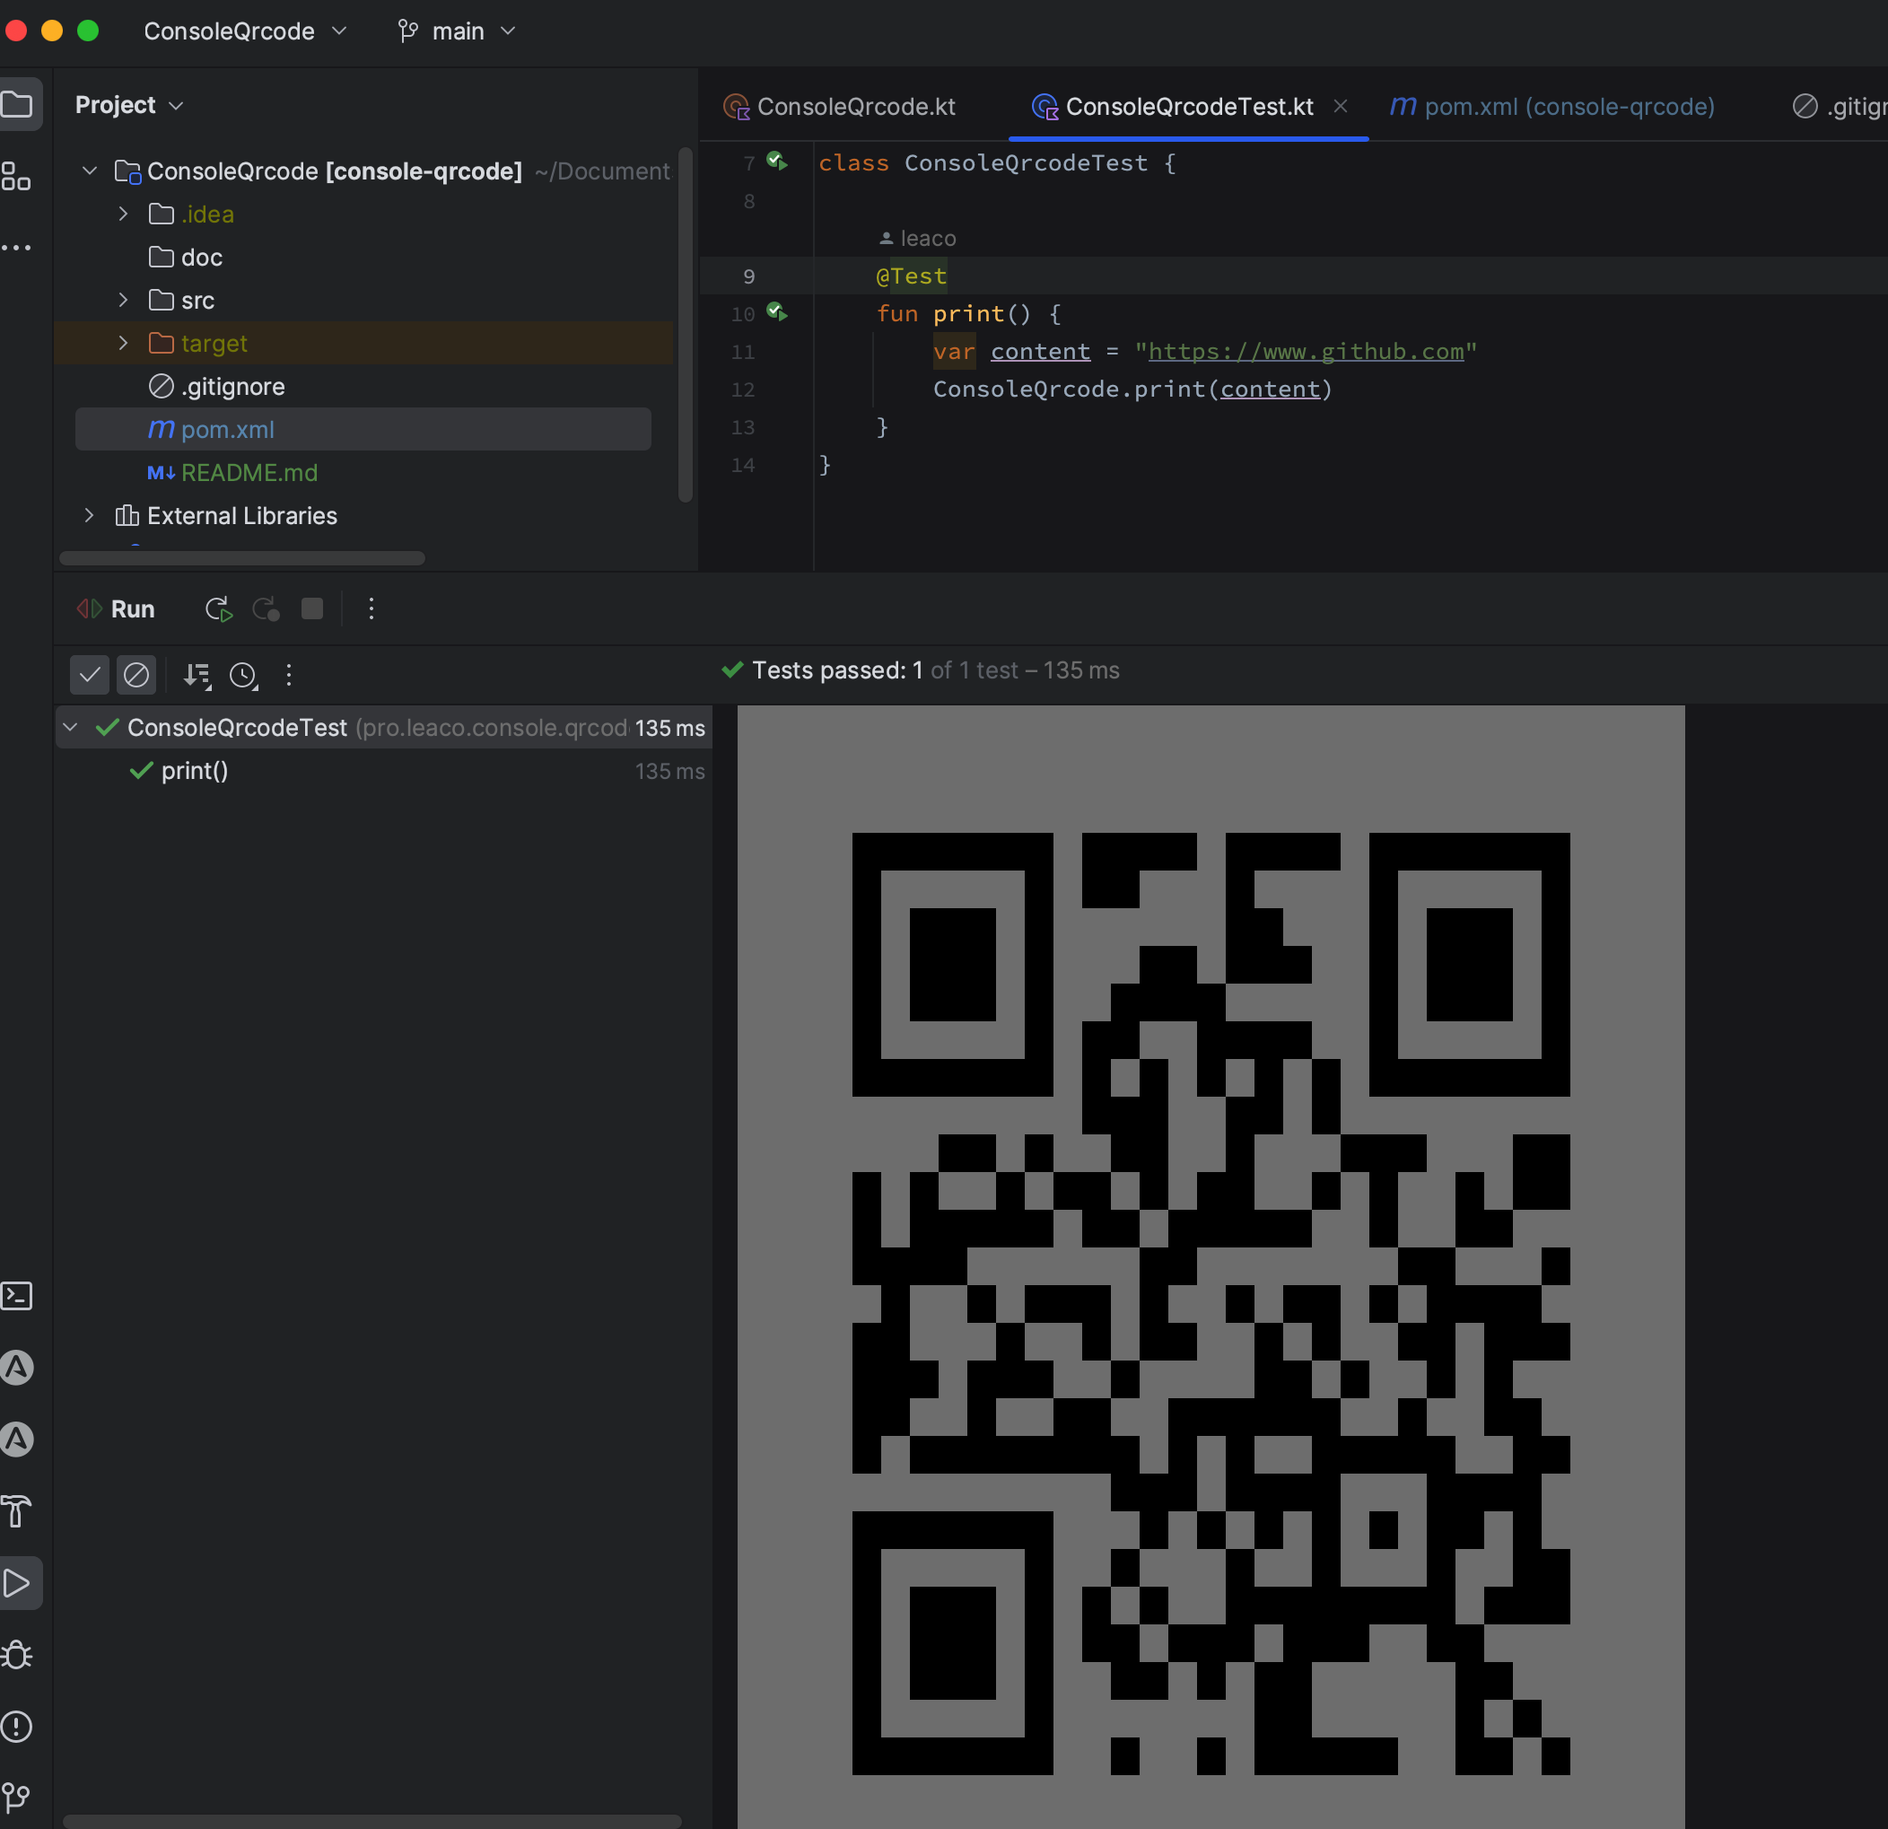Click the QR code console output
This screenshot has width=1888, height=1829.
click(x=1211, y=1302)
